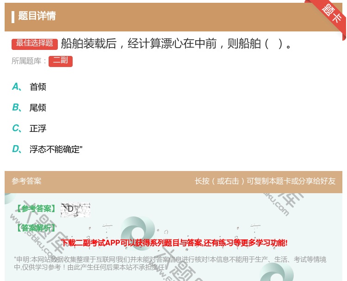
Task: Open the red 下载二副考试APP promotion link
Action: 174,243
